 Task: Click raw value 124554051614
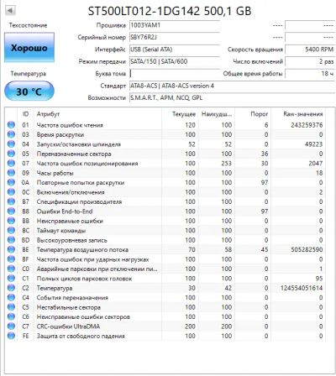(x=302, y=288)
